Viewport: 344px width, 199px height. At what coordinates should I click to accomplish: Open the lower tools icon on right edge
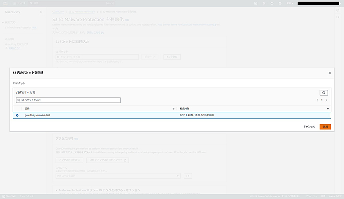click(338, 17)
